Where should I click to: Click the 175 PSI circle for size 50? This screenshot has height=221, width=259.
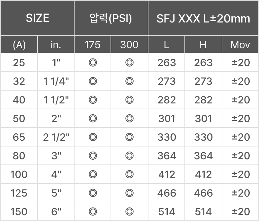coord(93,119)
